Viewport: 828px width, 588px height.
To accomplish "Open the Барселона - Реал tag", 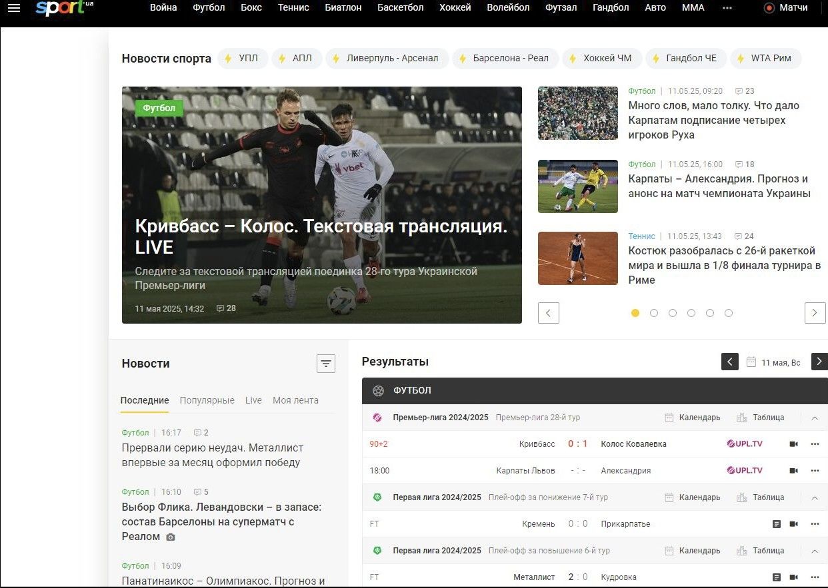I will (505, 59).
